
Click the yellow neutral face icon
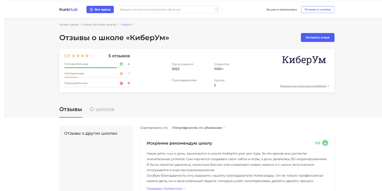tap(121, 74)
